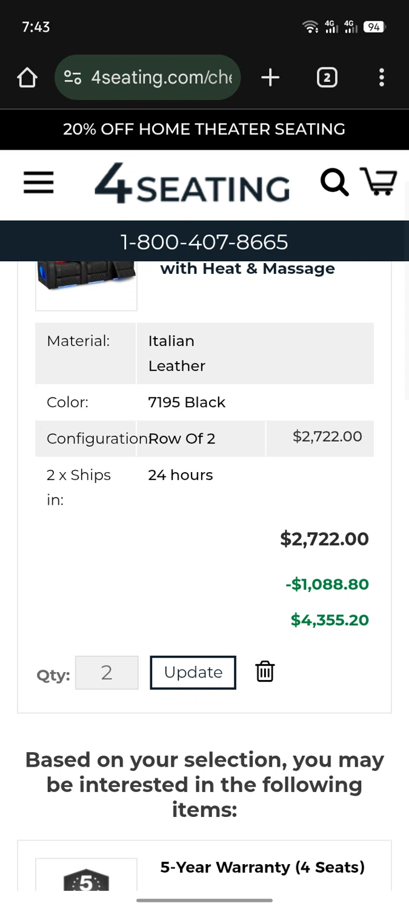Screen dimensions: 409x909
Task: Open the shopping cart icon
Action: 379,181
